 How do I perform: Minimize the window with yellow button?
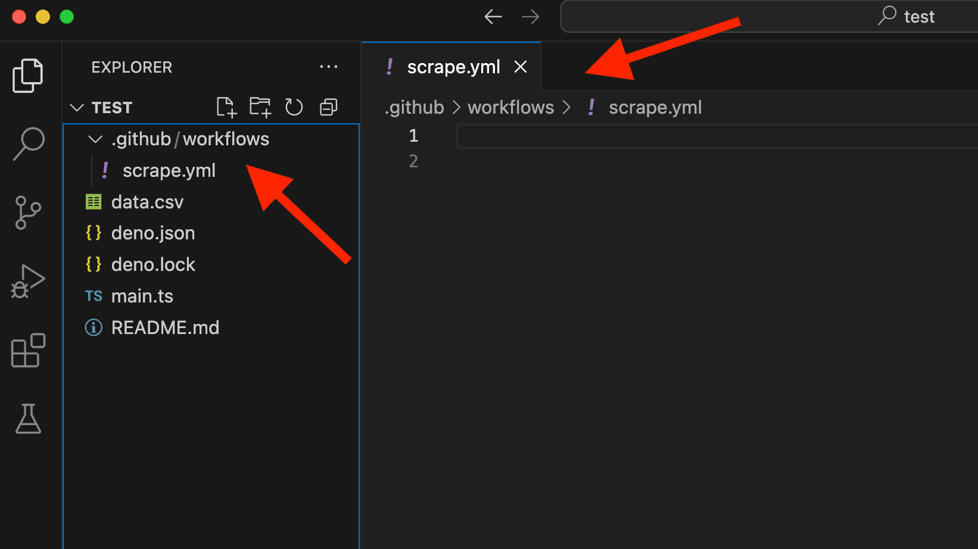43,17
